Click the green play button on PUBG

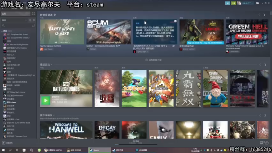tap(46, 100)
